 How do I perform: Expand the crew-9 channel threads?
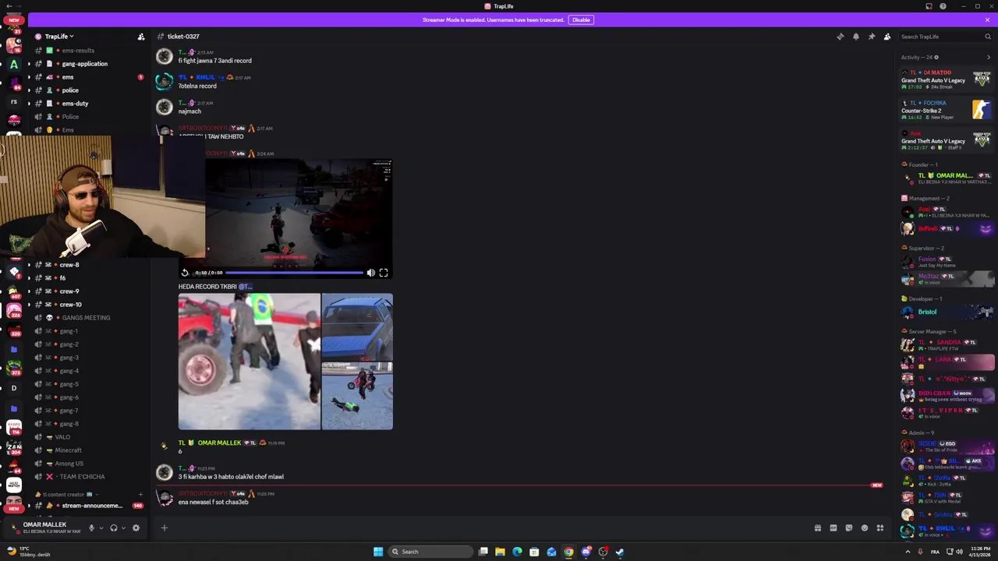[x=29, y=291]
